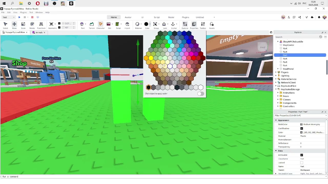
Task: Switch to the Model ribbon tab
Action: [x=171, y=17]
